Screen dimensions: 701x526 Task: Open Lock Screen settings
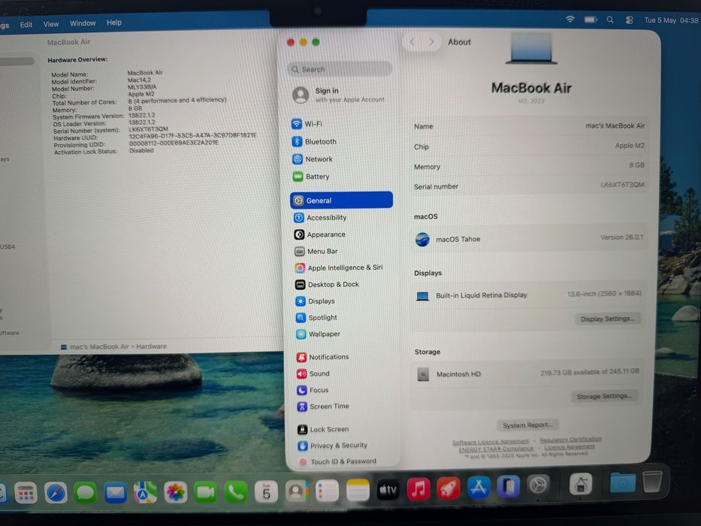323,429
